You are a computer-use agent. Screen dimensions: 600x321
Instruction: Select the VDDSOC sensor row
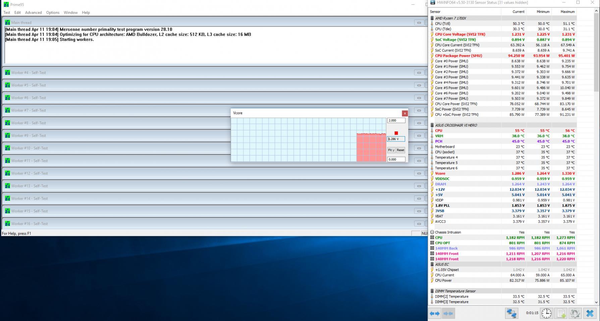pos(502,179)
